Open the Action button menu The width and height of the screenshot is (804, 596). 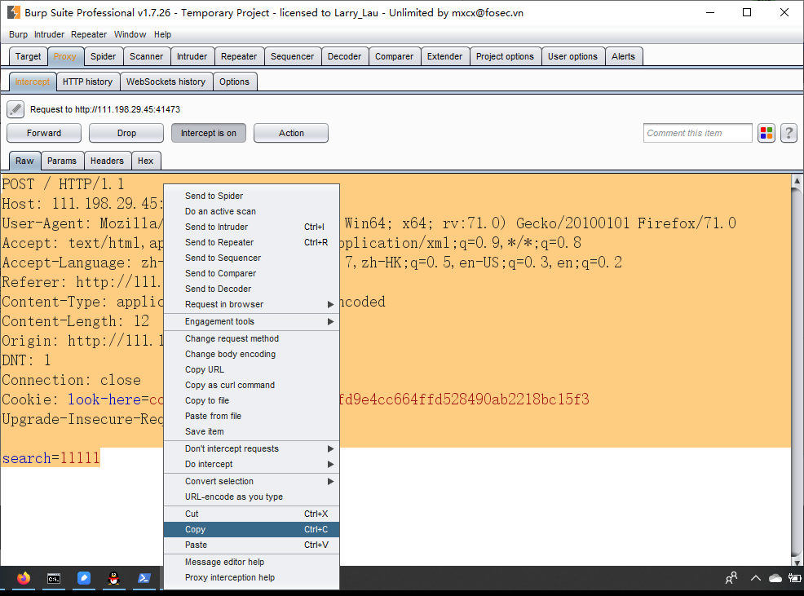coord(291,134)
